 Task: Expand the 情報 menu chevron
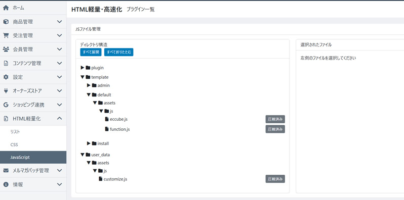(60, 184)
